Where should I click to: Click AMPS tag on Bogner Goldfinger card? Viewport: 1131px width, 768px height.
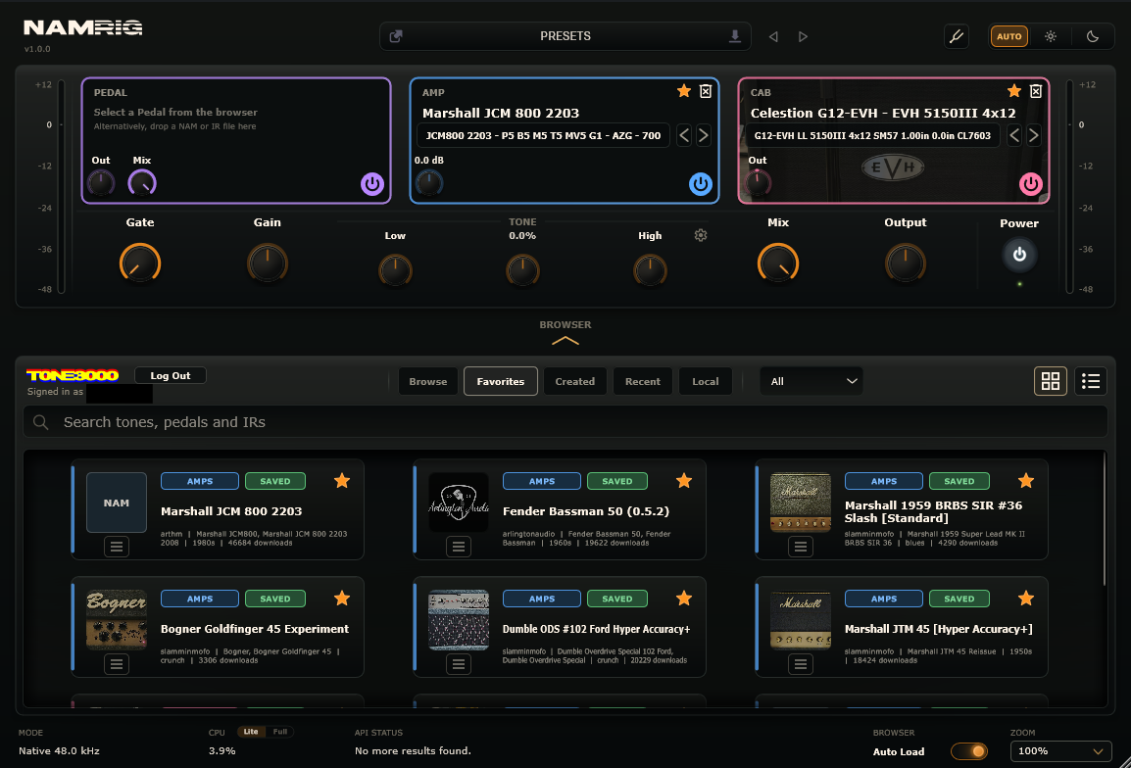[200, 599]
